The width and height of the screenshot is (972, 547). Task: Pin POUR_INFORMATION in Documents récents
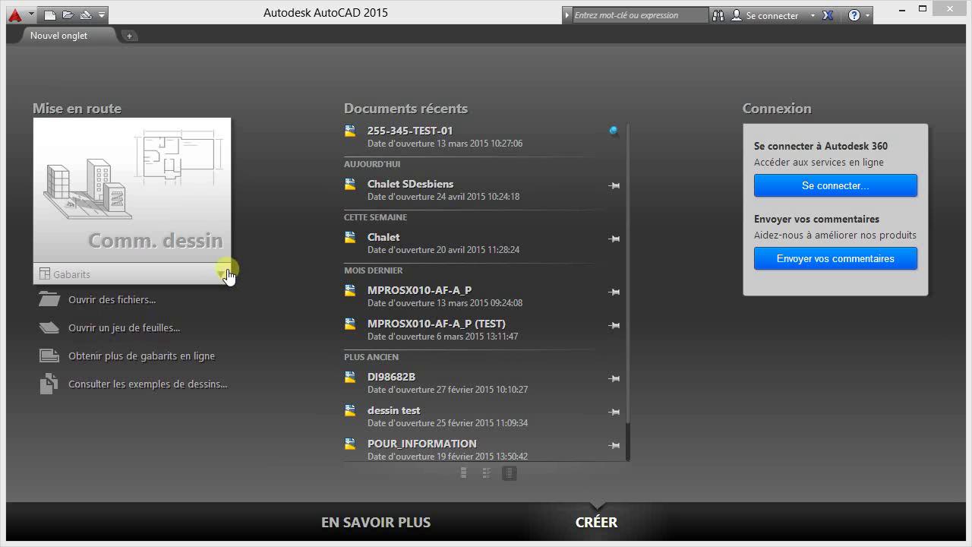click(x=614, y=445)
